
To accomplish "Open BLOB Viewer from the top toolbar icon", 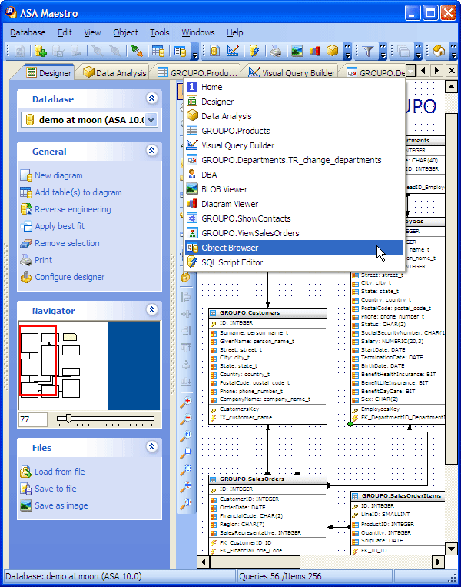I will [297, 52].
